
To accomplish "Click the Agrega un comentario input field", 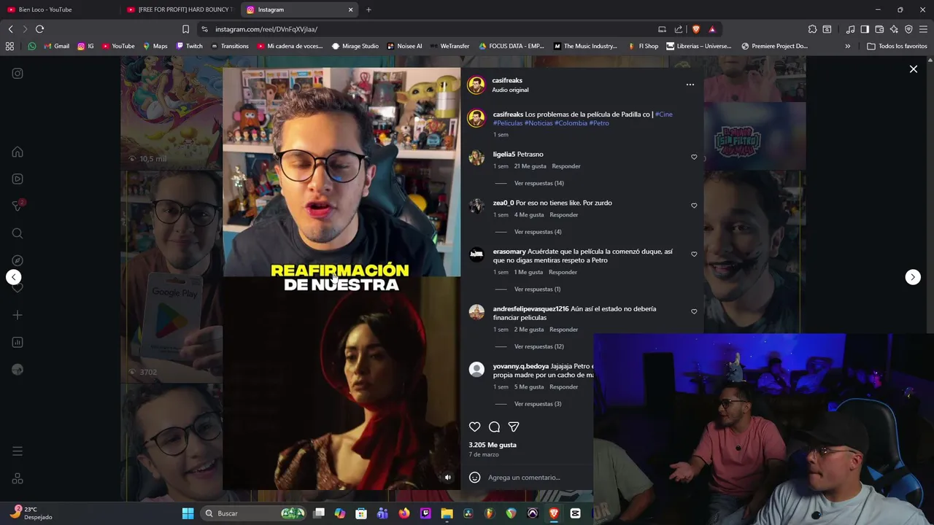I will click(524, 478).
